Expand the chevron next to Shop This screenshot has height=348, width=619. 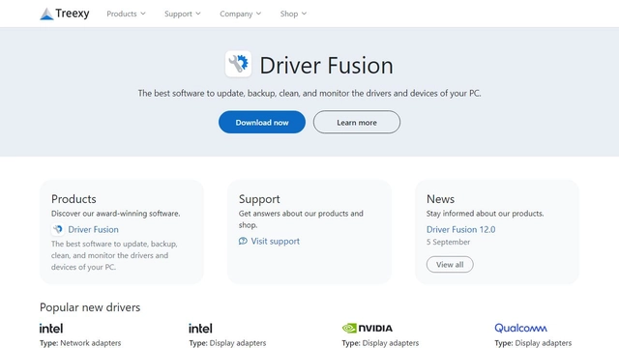[x=304, y=14]
